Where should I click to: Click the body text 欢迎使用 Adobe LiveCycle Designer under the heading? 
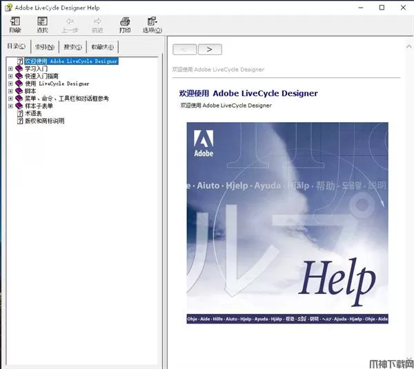[x=226, y=106]
